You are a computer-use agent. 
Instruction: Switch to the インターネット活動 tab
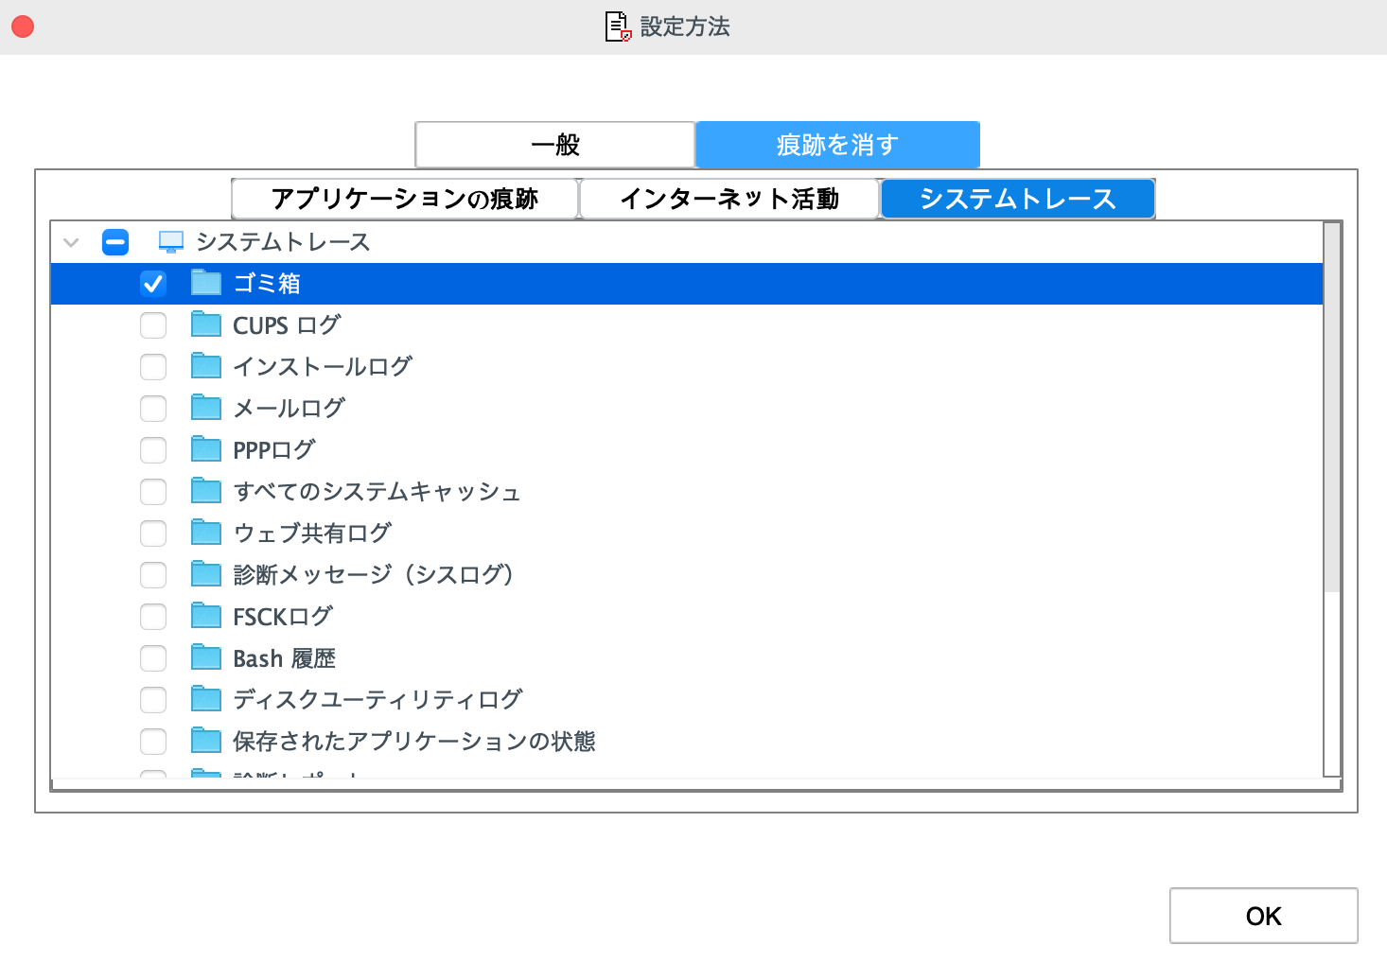point(729,199)
